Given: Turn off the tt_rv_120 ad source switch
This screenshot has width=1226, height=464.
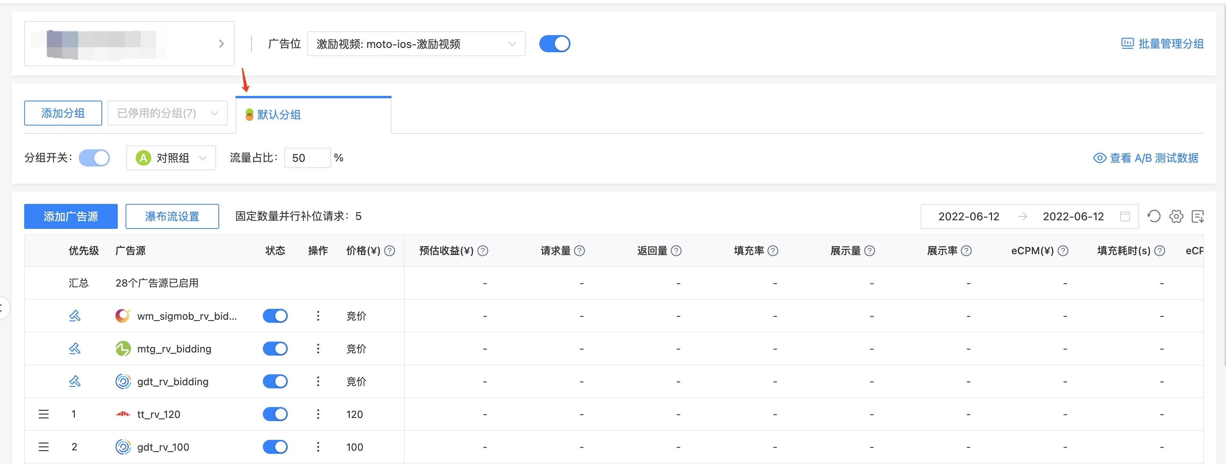Looking at the screenshot, I should pyautogui.click(x=275, y=414).
